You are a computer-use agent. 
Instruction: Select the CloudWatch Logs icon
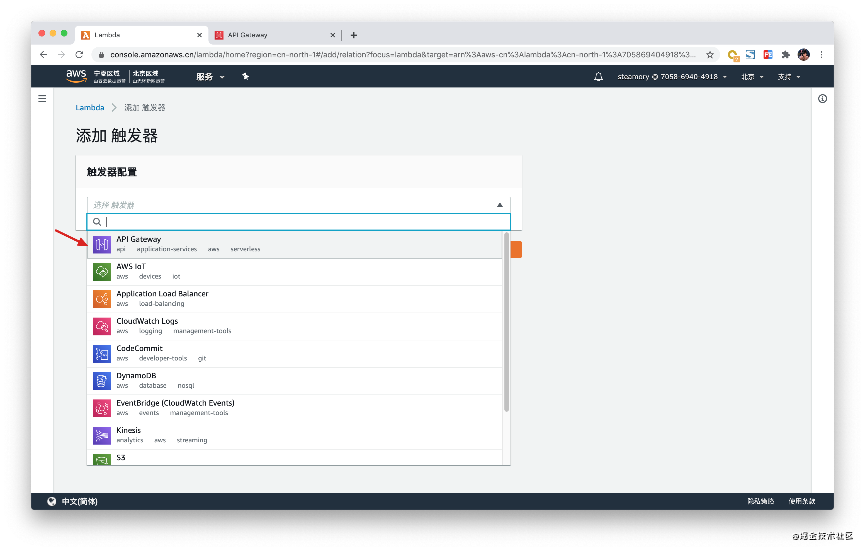click(x=102, y=326)
